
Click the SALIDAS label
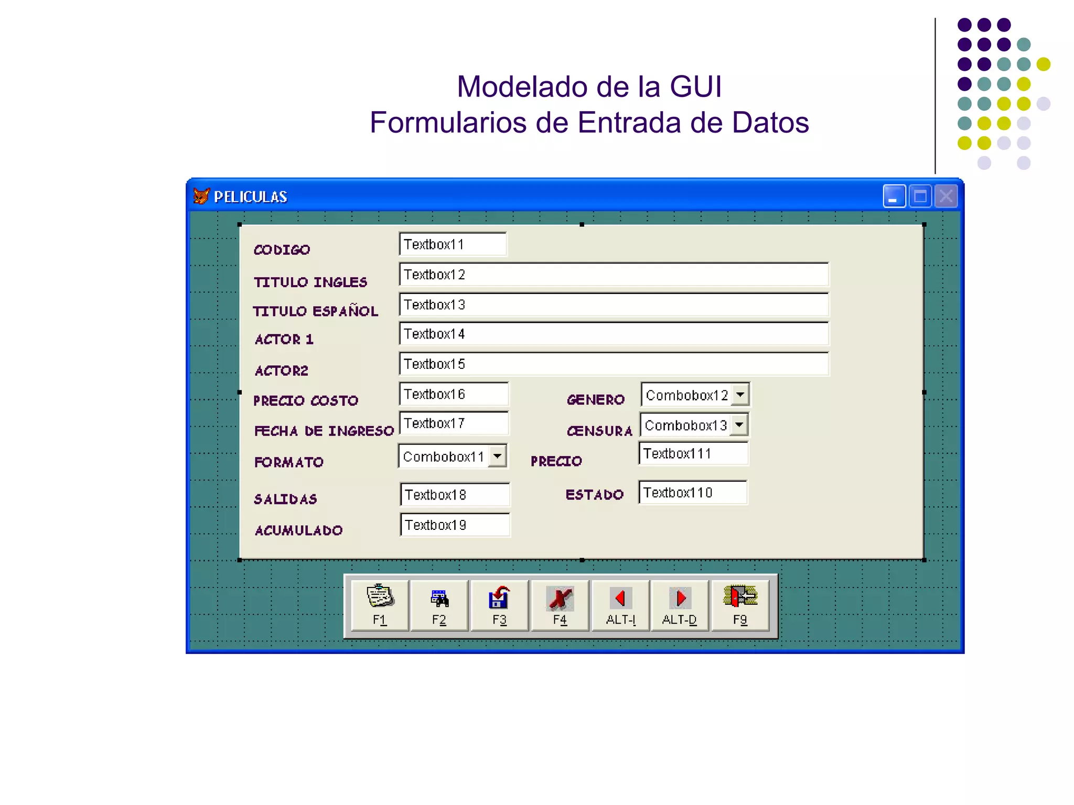(x=285, y=499)
